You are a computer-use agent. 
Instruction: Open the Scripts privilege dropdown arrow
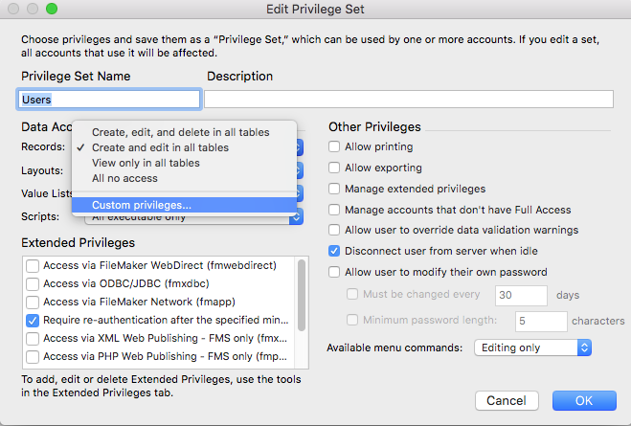pos(296,217)
